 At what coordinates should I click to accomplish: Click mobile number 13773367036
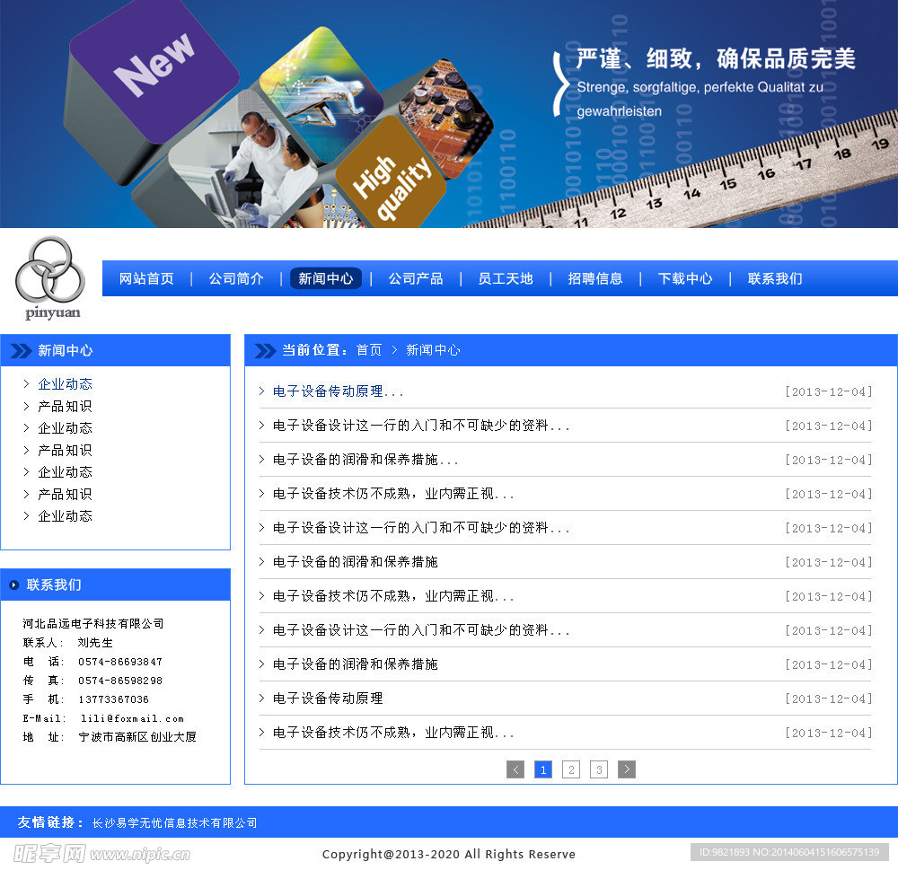113,699
